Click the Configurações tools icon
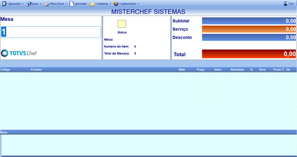Viewport: 297px width, 157px height. pos(115,3)
